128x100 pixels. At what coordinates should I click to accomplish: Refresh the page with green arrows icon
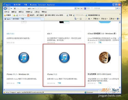click(78, 8)
